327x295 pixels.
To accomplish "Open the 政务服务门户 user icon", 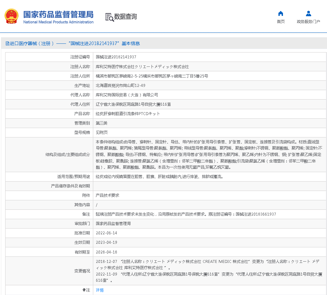I will (x=309, y=14).
